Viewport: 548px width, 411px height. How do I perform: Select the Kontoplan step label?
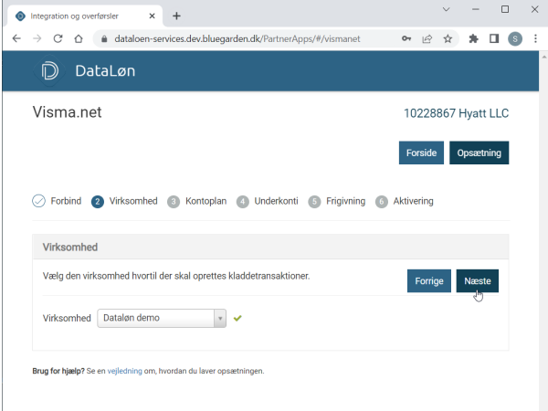pos(205,201)
